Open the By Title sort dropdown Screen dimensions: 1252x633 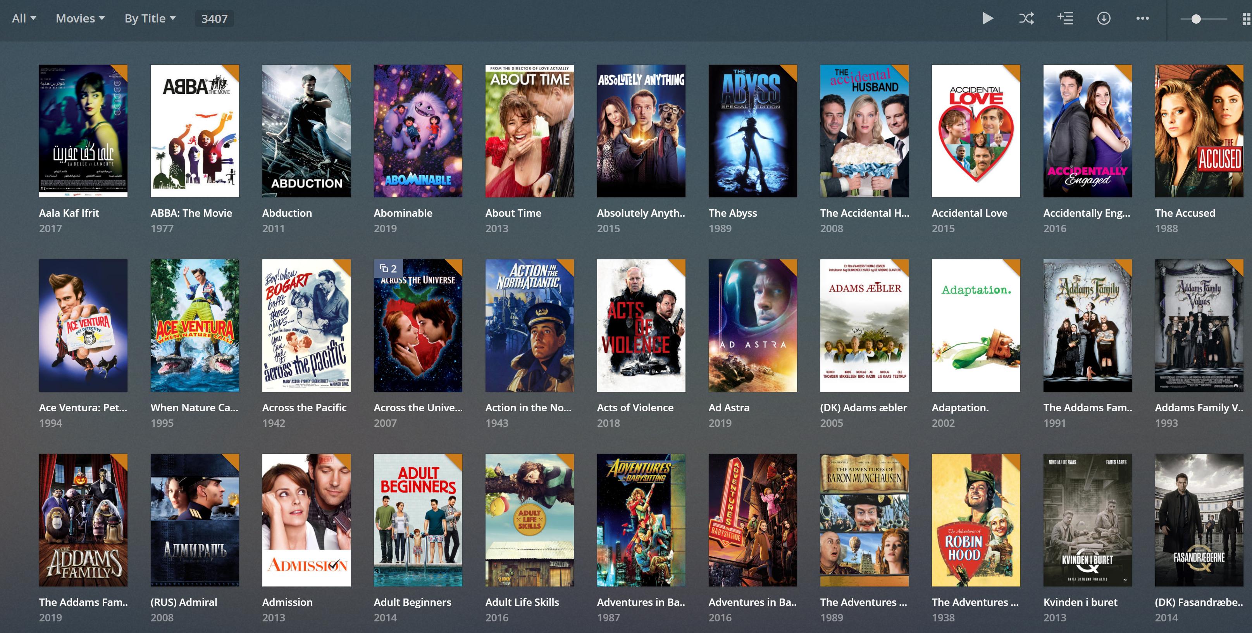(x=150, y=19)
